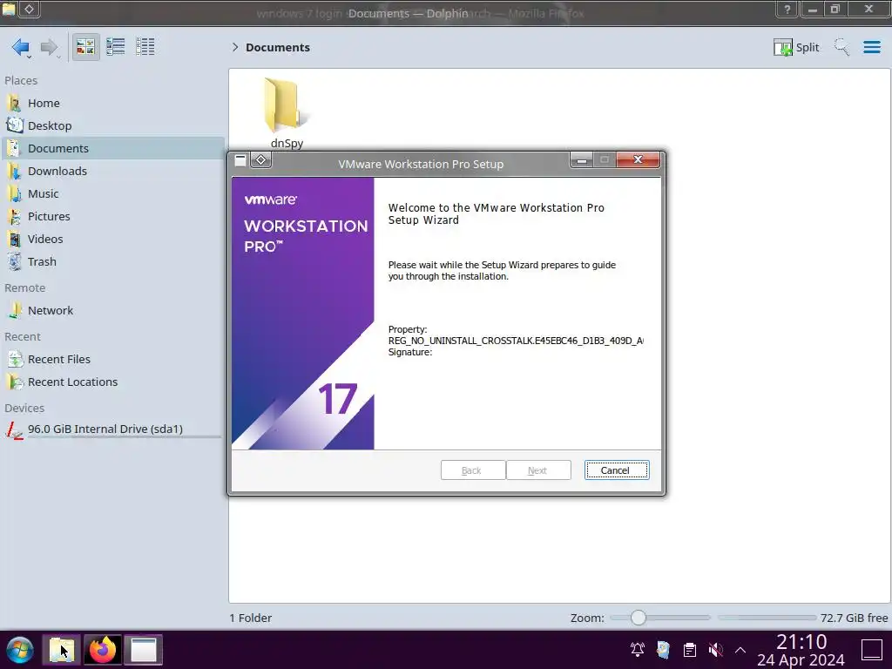892x669 pixels.
Task: Click the Dolphin titlebar folder app icon
Action: click(9, 9)
